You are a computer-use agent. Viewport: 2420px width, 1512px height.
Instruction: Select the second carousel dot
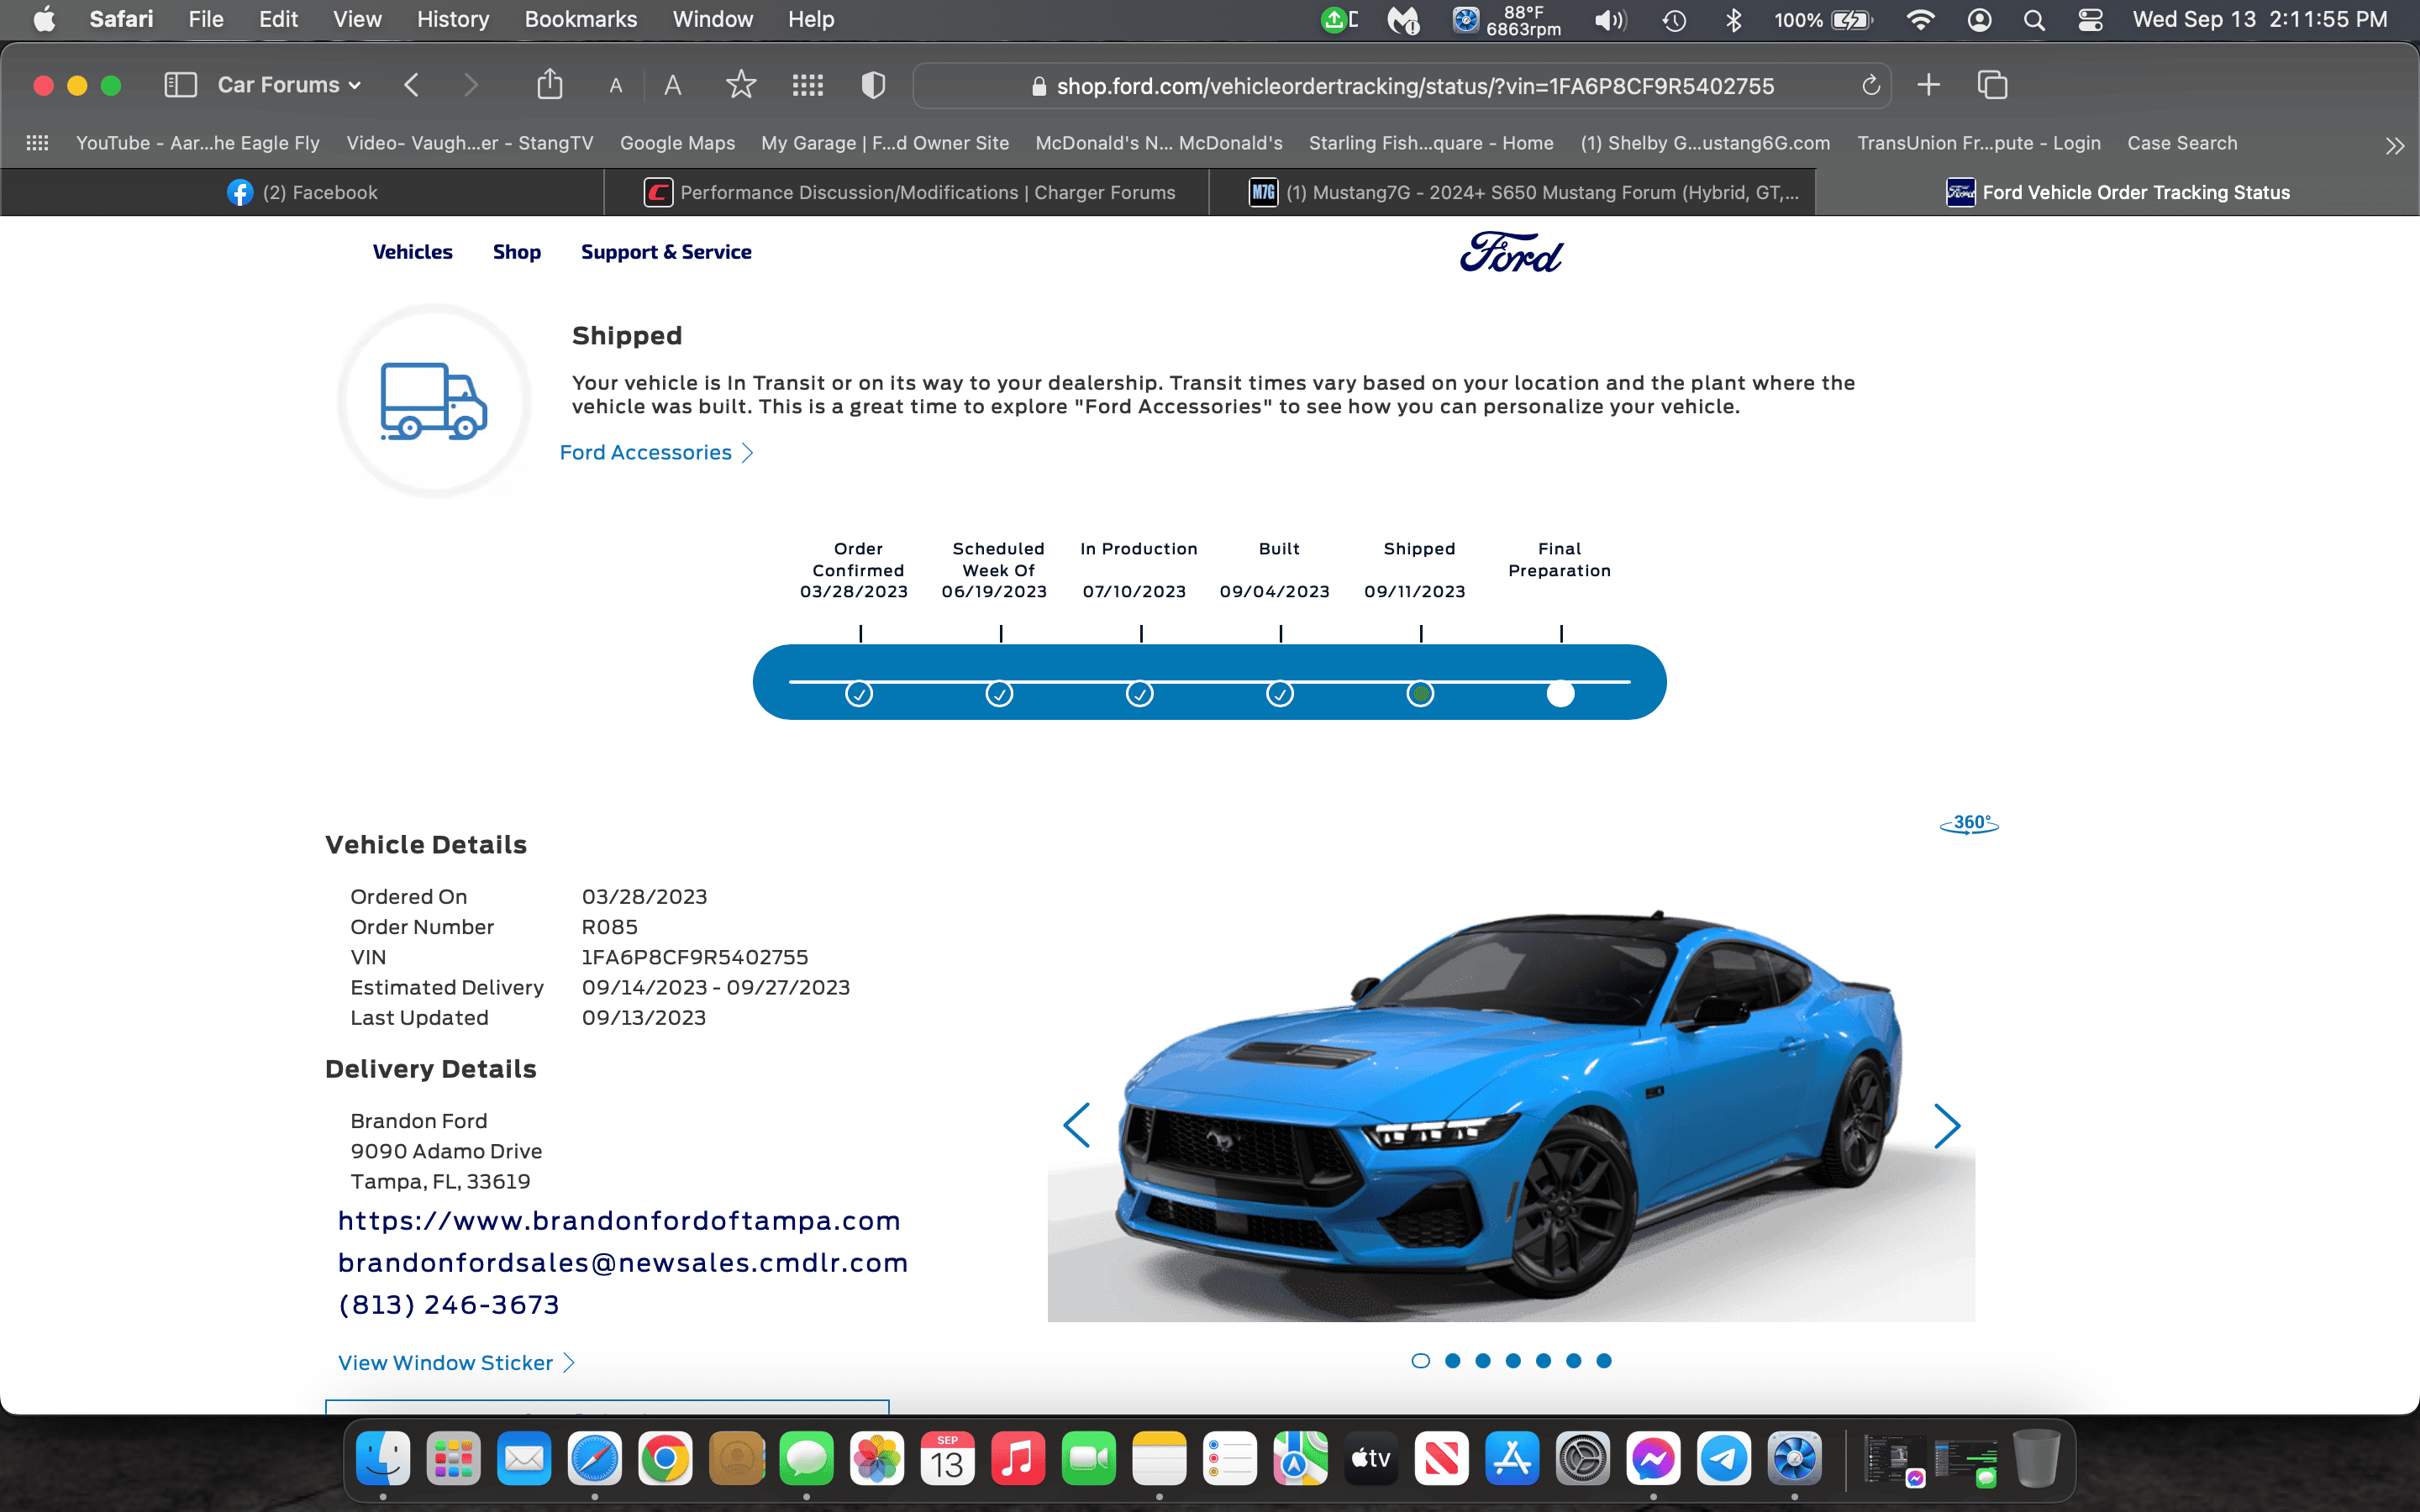tap(1453, 1360)
